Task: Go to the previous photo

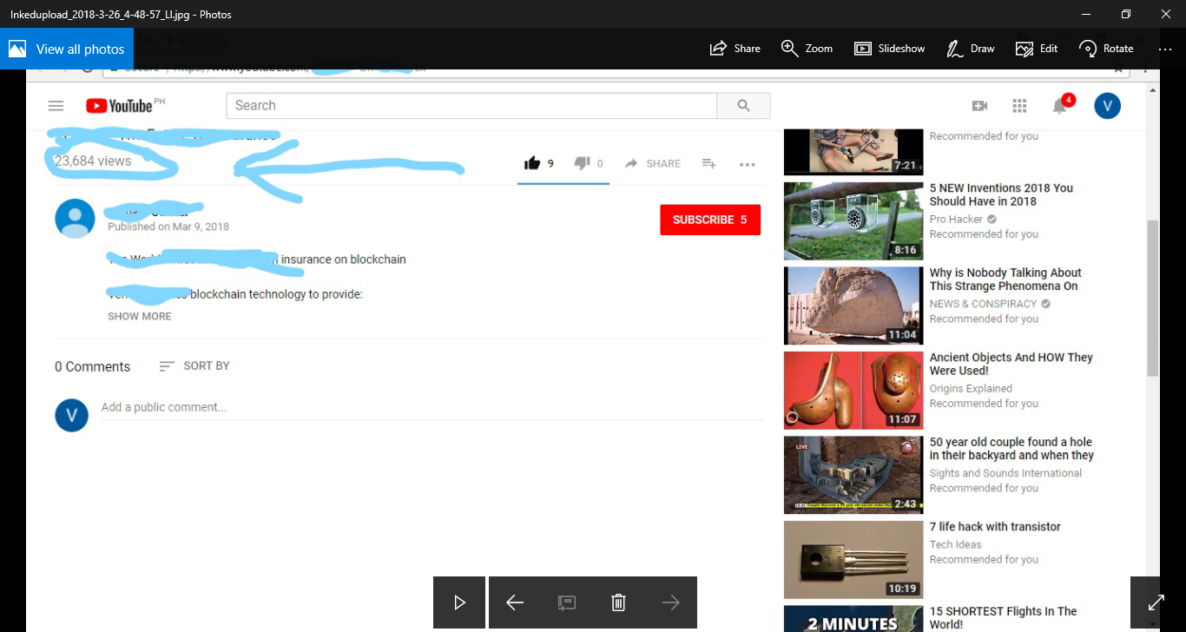Action: [515, 602]
